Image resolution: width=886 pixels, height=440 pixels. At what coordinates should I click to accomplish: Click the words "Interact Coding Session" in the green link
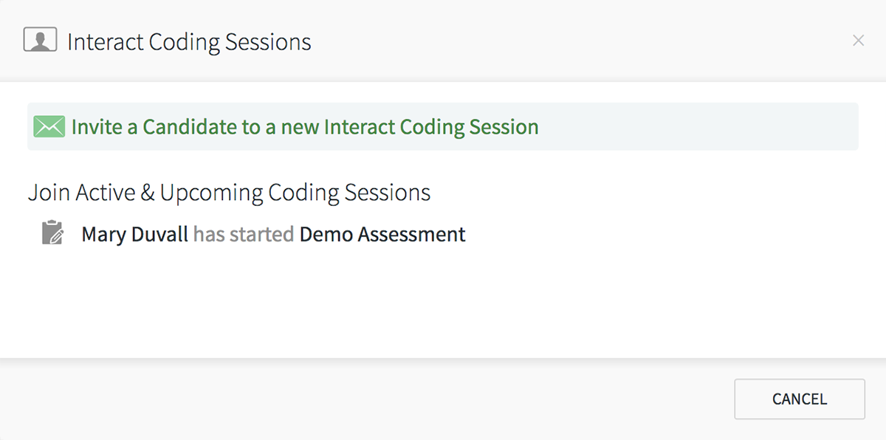coord(431,127)
